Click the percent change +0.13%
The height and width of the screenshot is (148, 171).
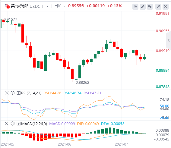click(115, 6)
